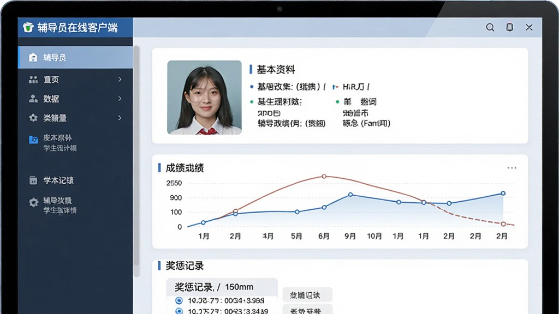This screenshot has width=559, height=314.
Task: Click the student portrait photo
Action: pos(204,97)
